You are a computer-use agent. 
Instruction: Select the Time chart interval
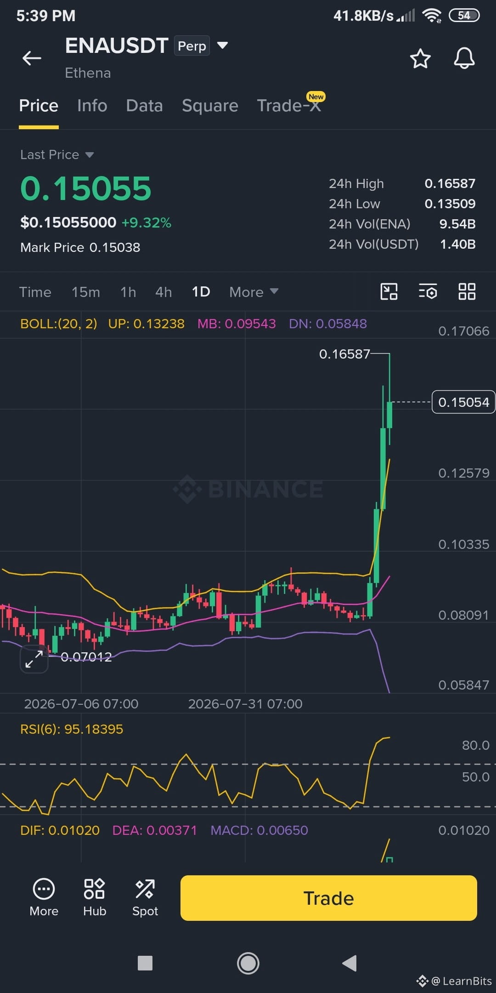(35, 292)
